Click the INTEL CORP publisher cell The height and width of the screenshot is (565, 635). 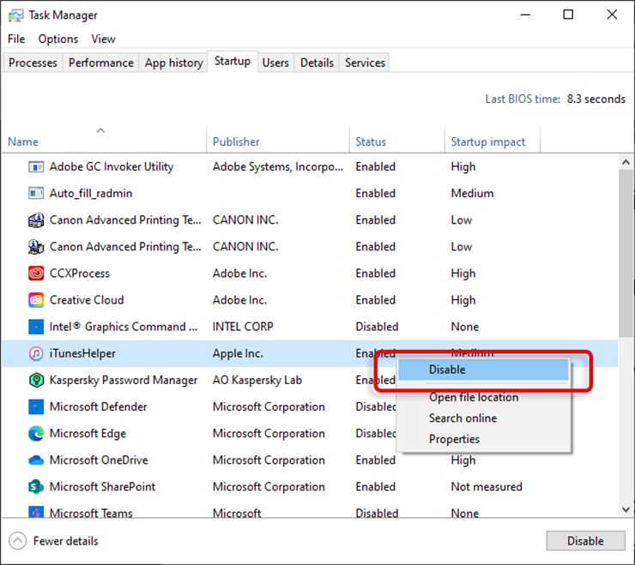pyautogui.click(x=243, y=327)
